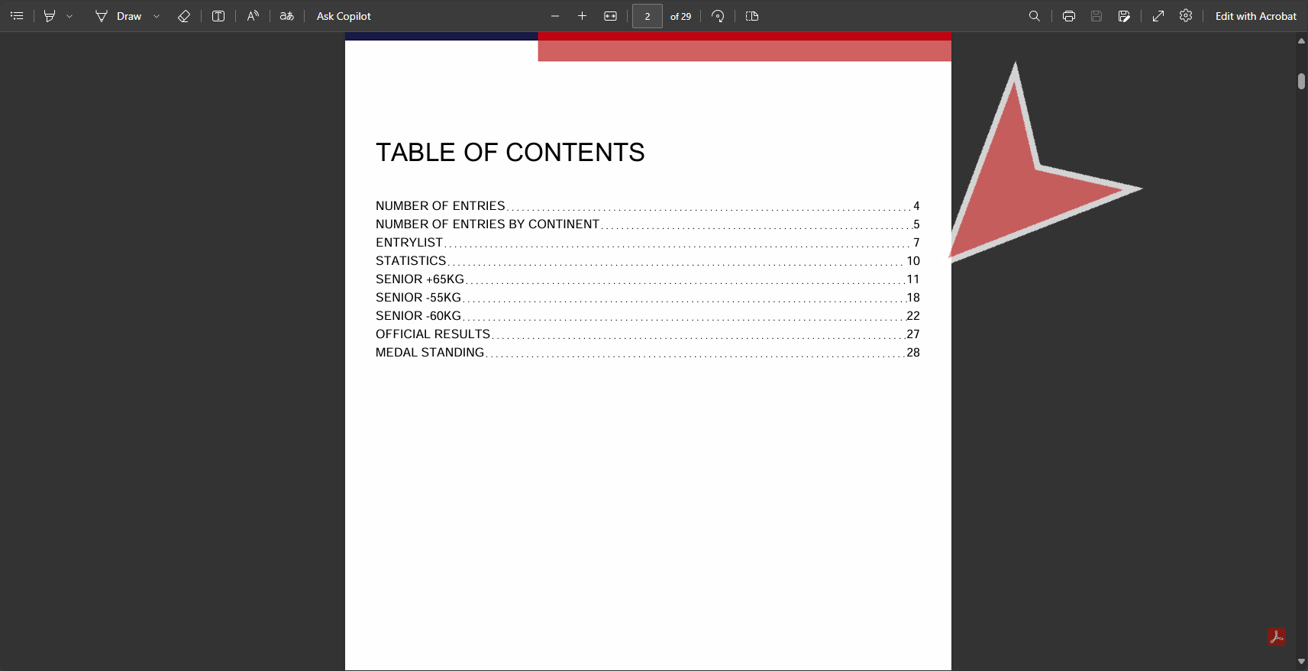The image size is (1308, 671).
Task: Click the Add text tool
Action: click(x=218, y=16)
